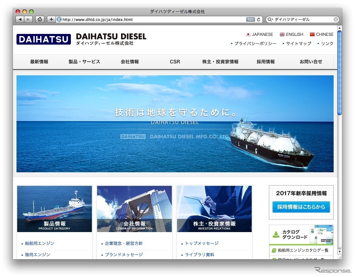Open the CSR menu item
This screenshot has width=355, height=277.
(175, 62)
